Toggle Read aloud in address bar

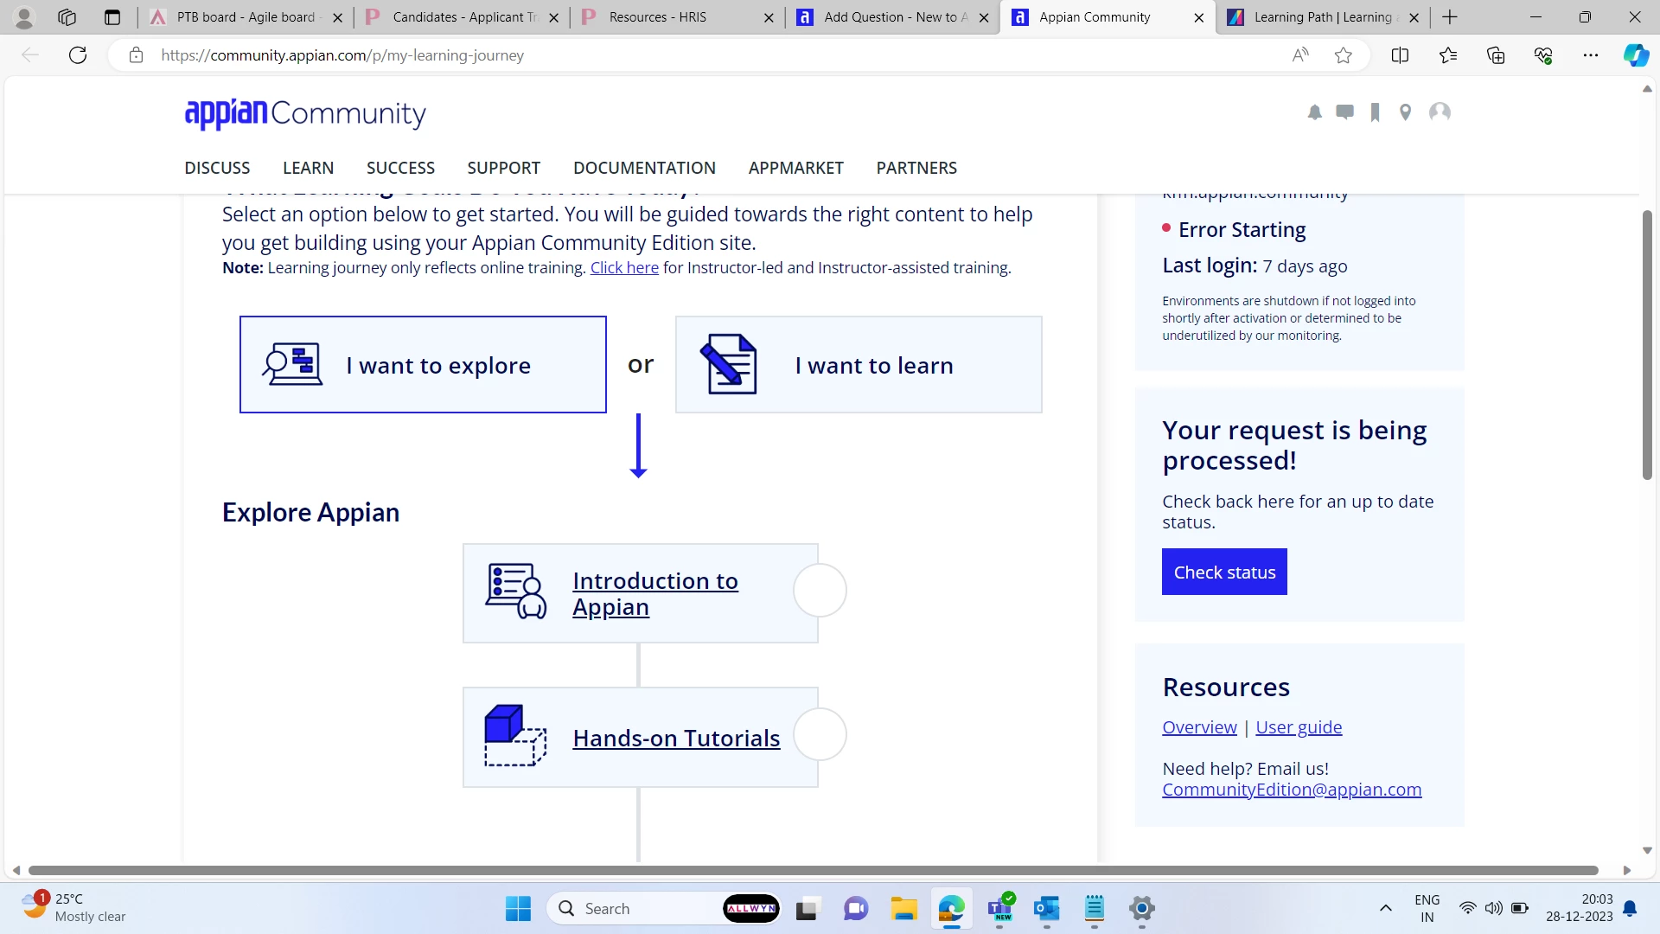1300,55
